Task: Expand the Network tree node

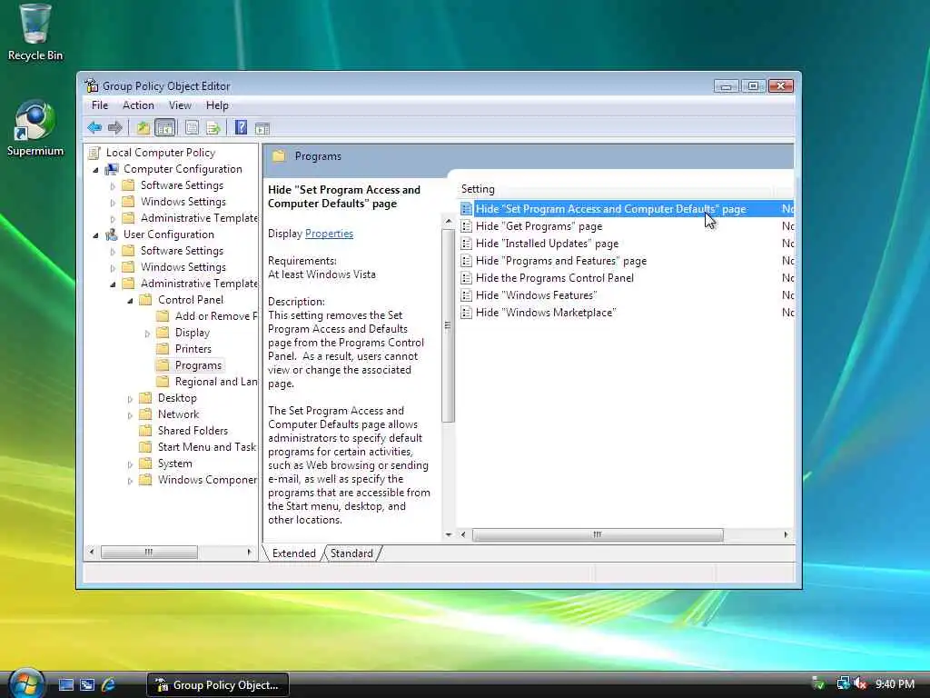Action: point(130,414)
